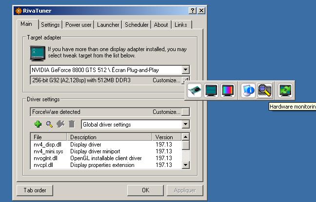Open low-level system settings card icon
The height and width of the screenshot is (202, 316).
tap(195, 91)
